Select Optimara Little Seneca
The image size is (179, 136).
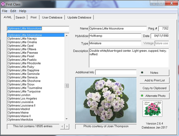pyautogui.click(x=36, y=77)
